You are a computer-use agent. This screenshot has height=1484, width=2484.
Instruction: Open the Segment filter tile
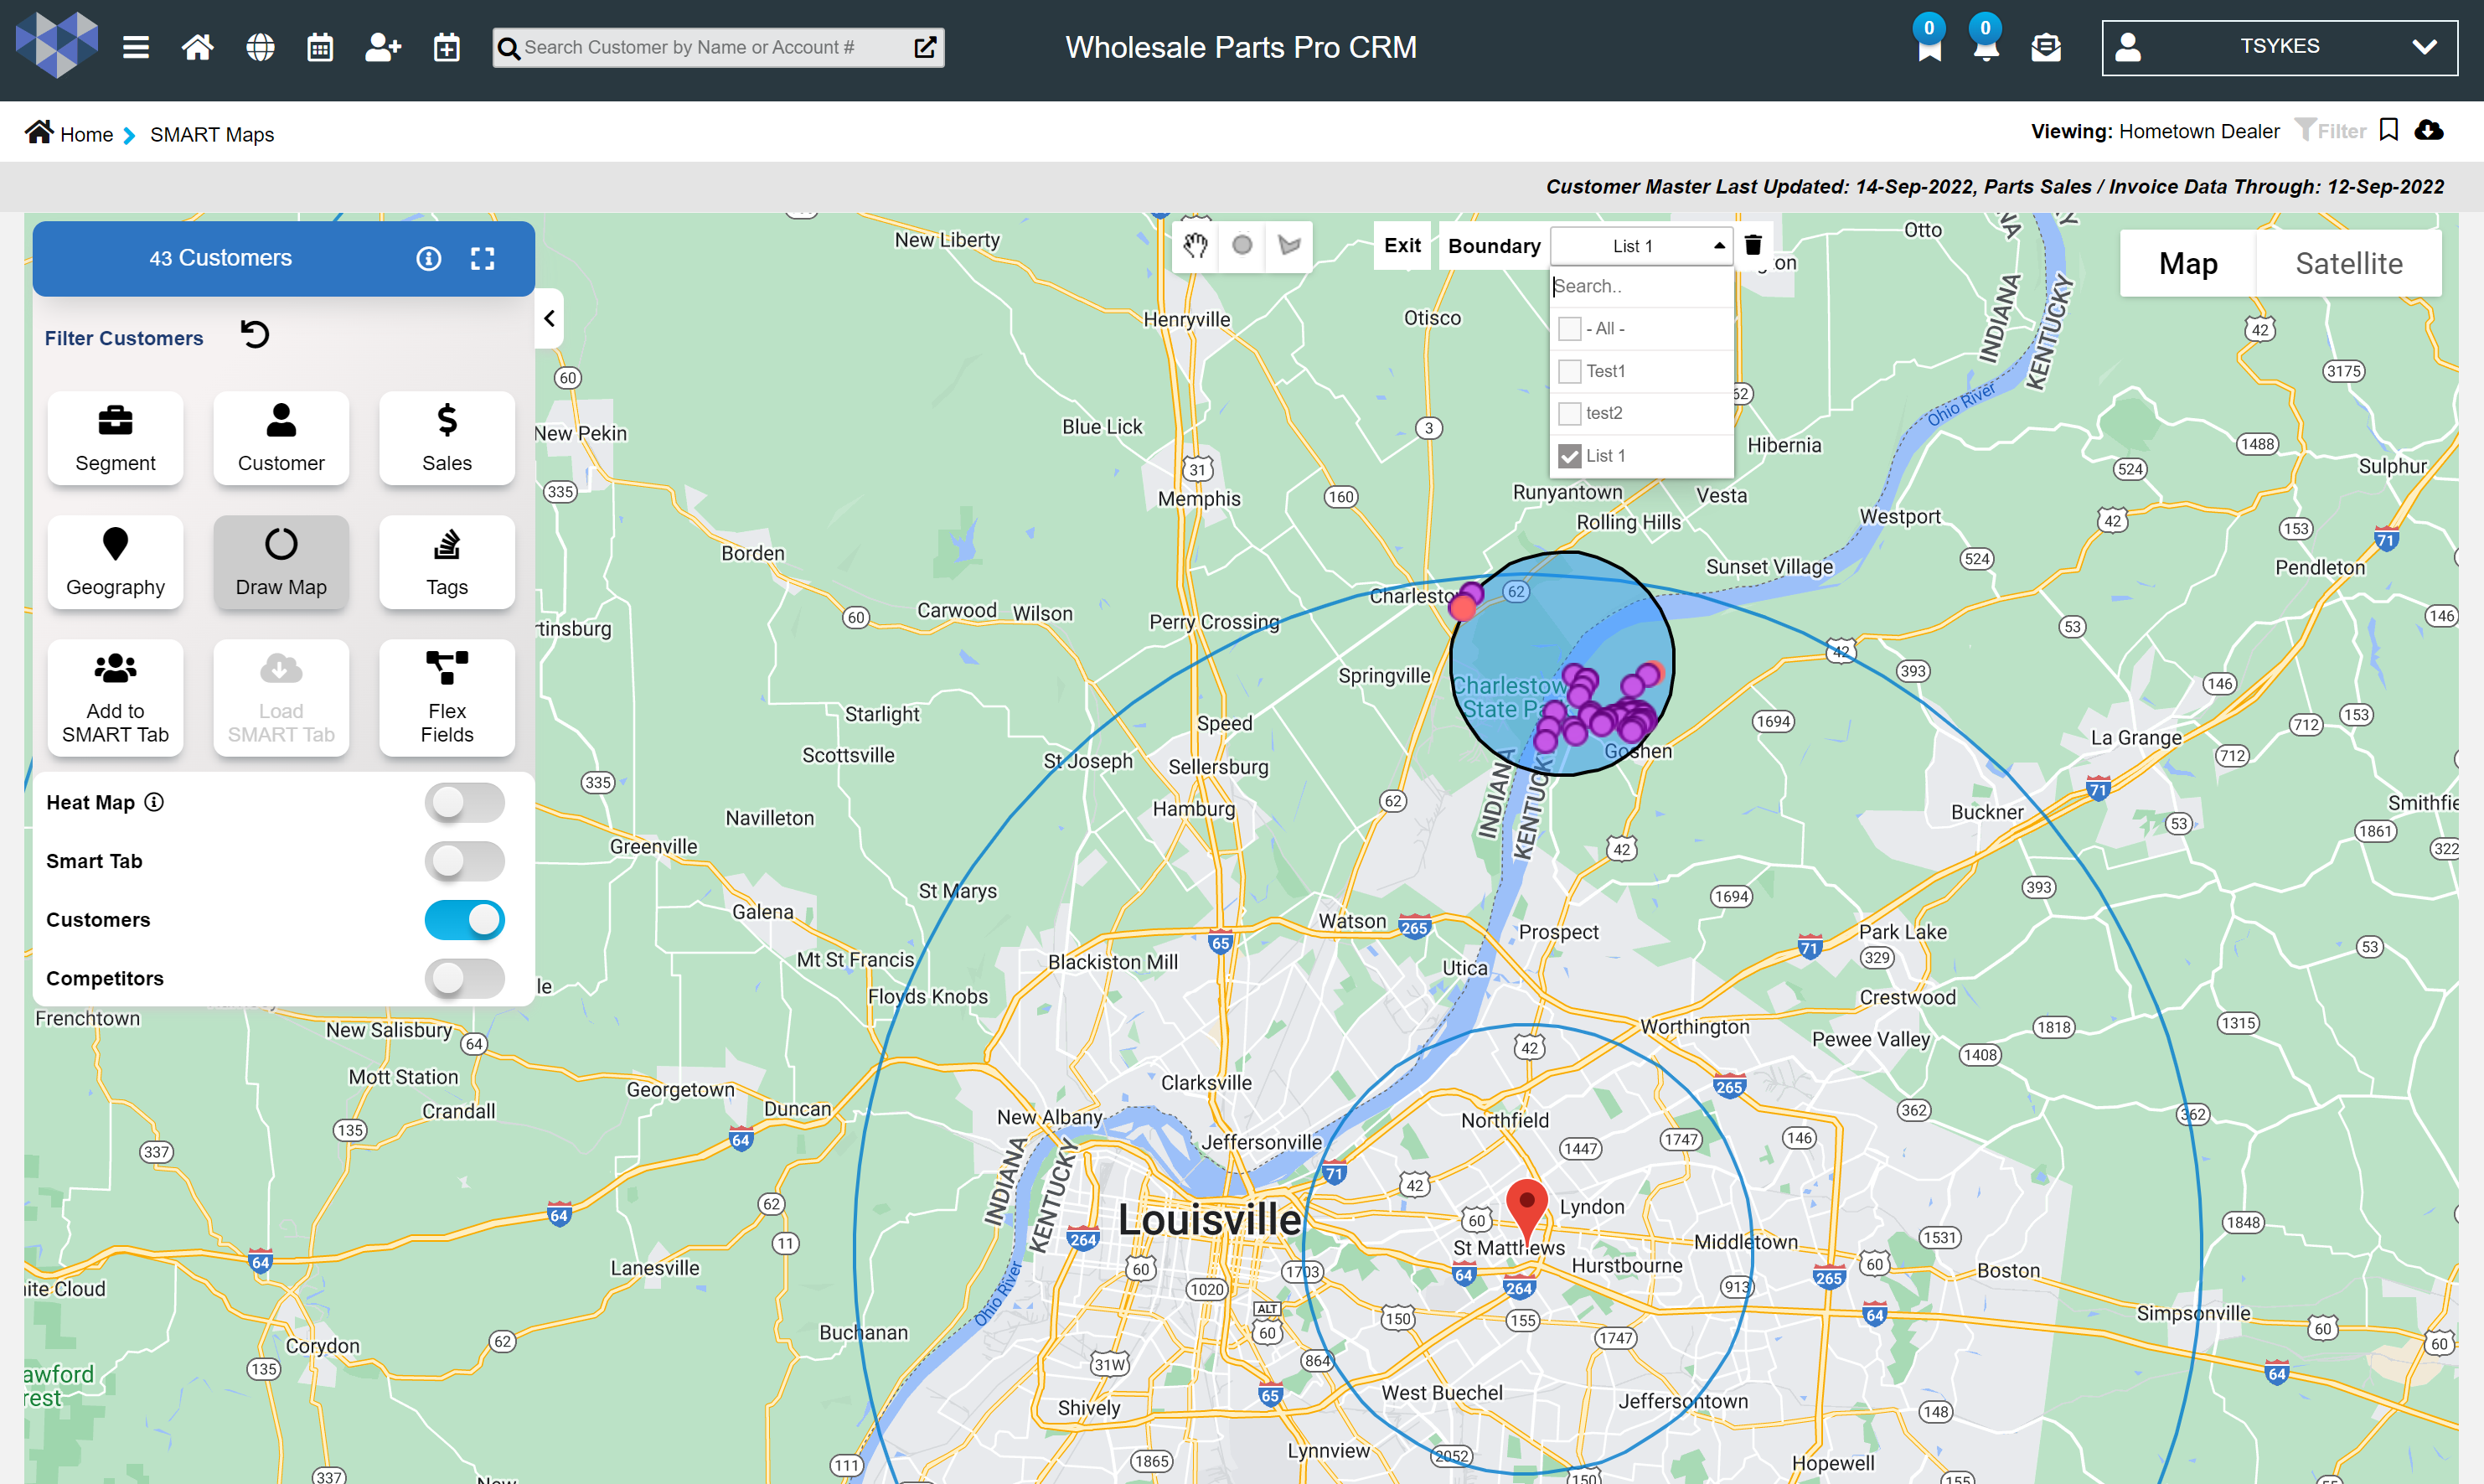click(115, 438)
